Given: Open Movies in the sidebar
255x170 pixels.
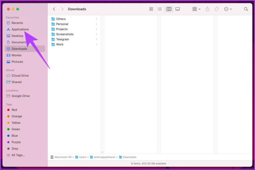Looking at the screenshot, I should pyautogui.click(x=25, y=55).
